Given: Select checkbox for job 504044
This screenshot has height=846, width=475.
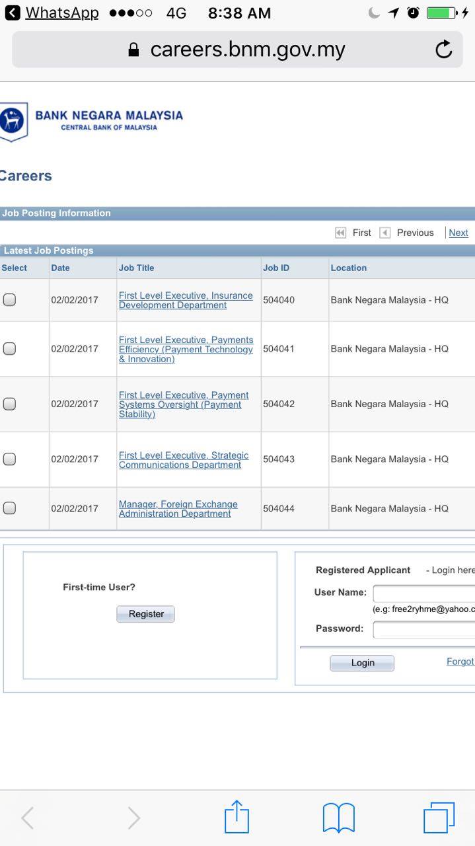Looking at the screenshot, I should tap(9, 508).
